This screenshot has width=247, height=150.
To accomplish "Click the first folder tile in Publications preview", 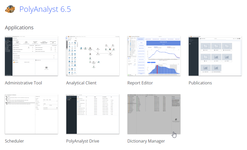I will (206, 47).
